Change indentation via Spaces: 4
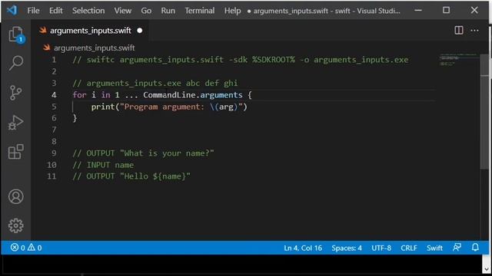 tap(347, 248)
